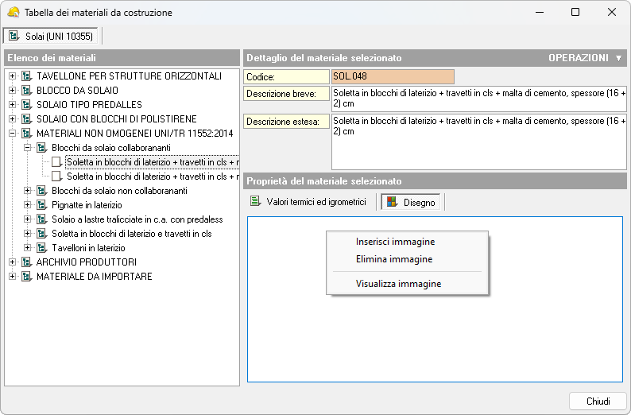Pick Visualizza immagine menu entry

(398, 283)
